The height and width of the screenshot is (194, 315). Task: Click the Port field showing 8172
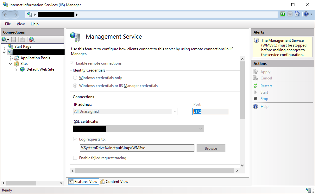pyautogui.click(x=211, y=111)
